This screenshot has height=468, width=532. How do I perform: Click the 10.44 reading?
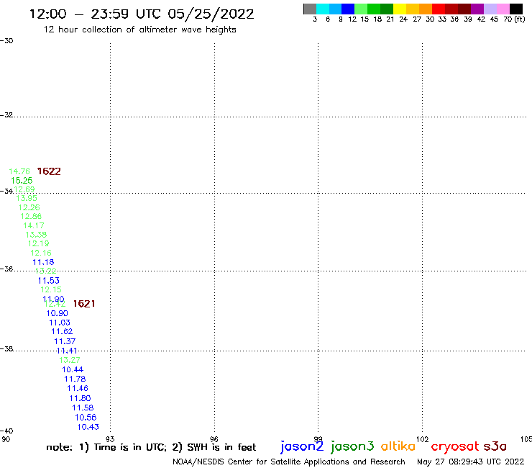click(x=73, y=369)
